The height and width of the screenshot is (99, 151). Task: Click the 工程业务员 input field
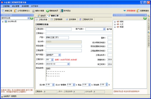click(x=110, y=55)
